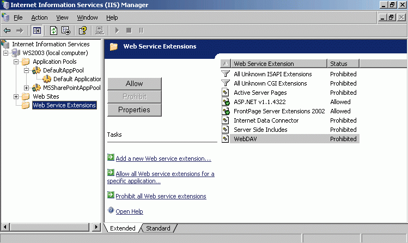Click the Refresh toolbar icon
This screenshot has height=243, width=408.
pos(54,31)
